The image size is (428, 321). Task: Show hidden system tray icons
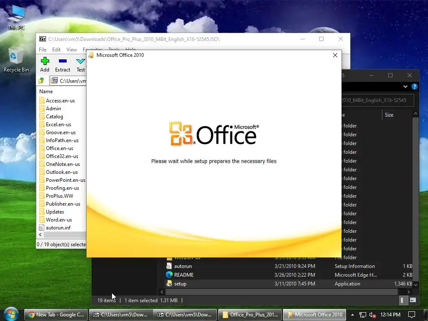pos(352,314)
